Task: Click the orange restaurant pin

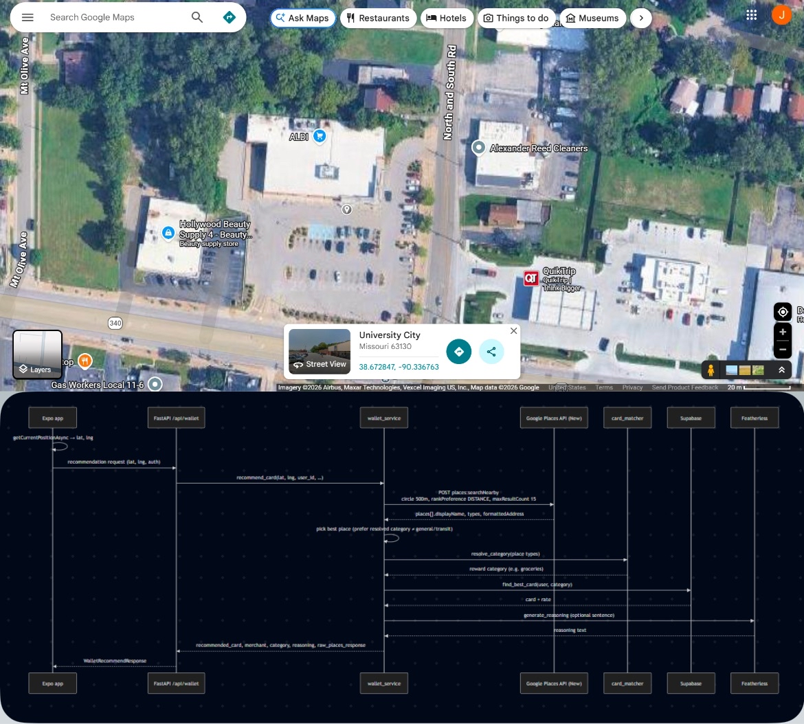Action: [85, 361]
